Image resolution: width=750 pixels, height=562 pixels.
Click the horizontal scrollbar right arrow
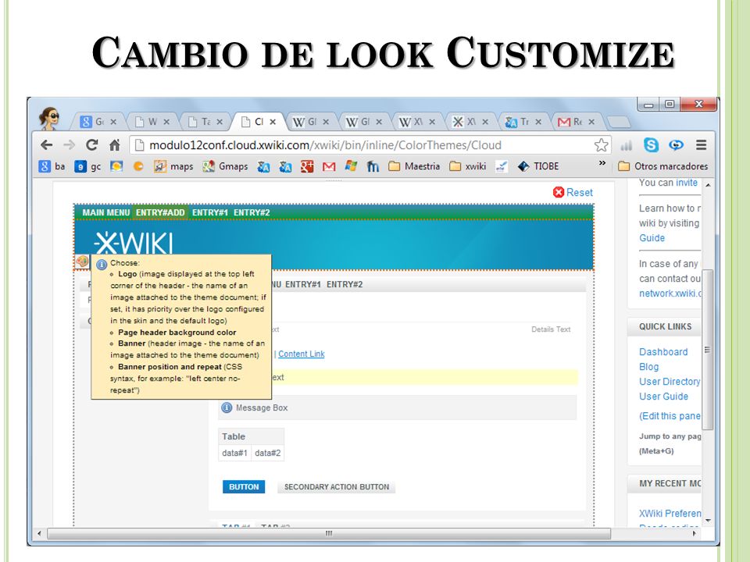[695, 533]
